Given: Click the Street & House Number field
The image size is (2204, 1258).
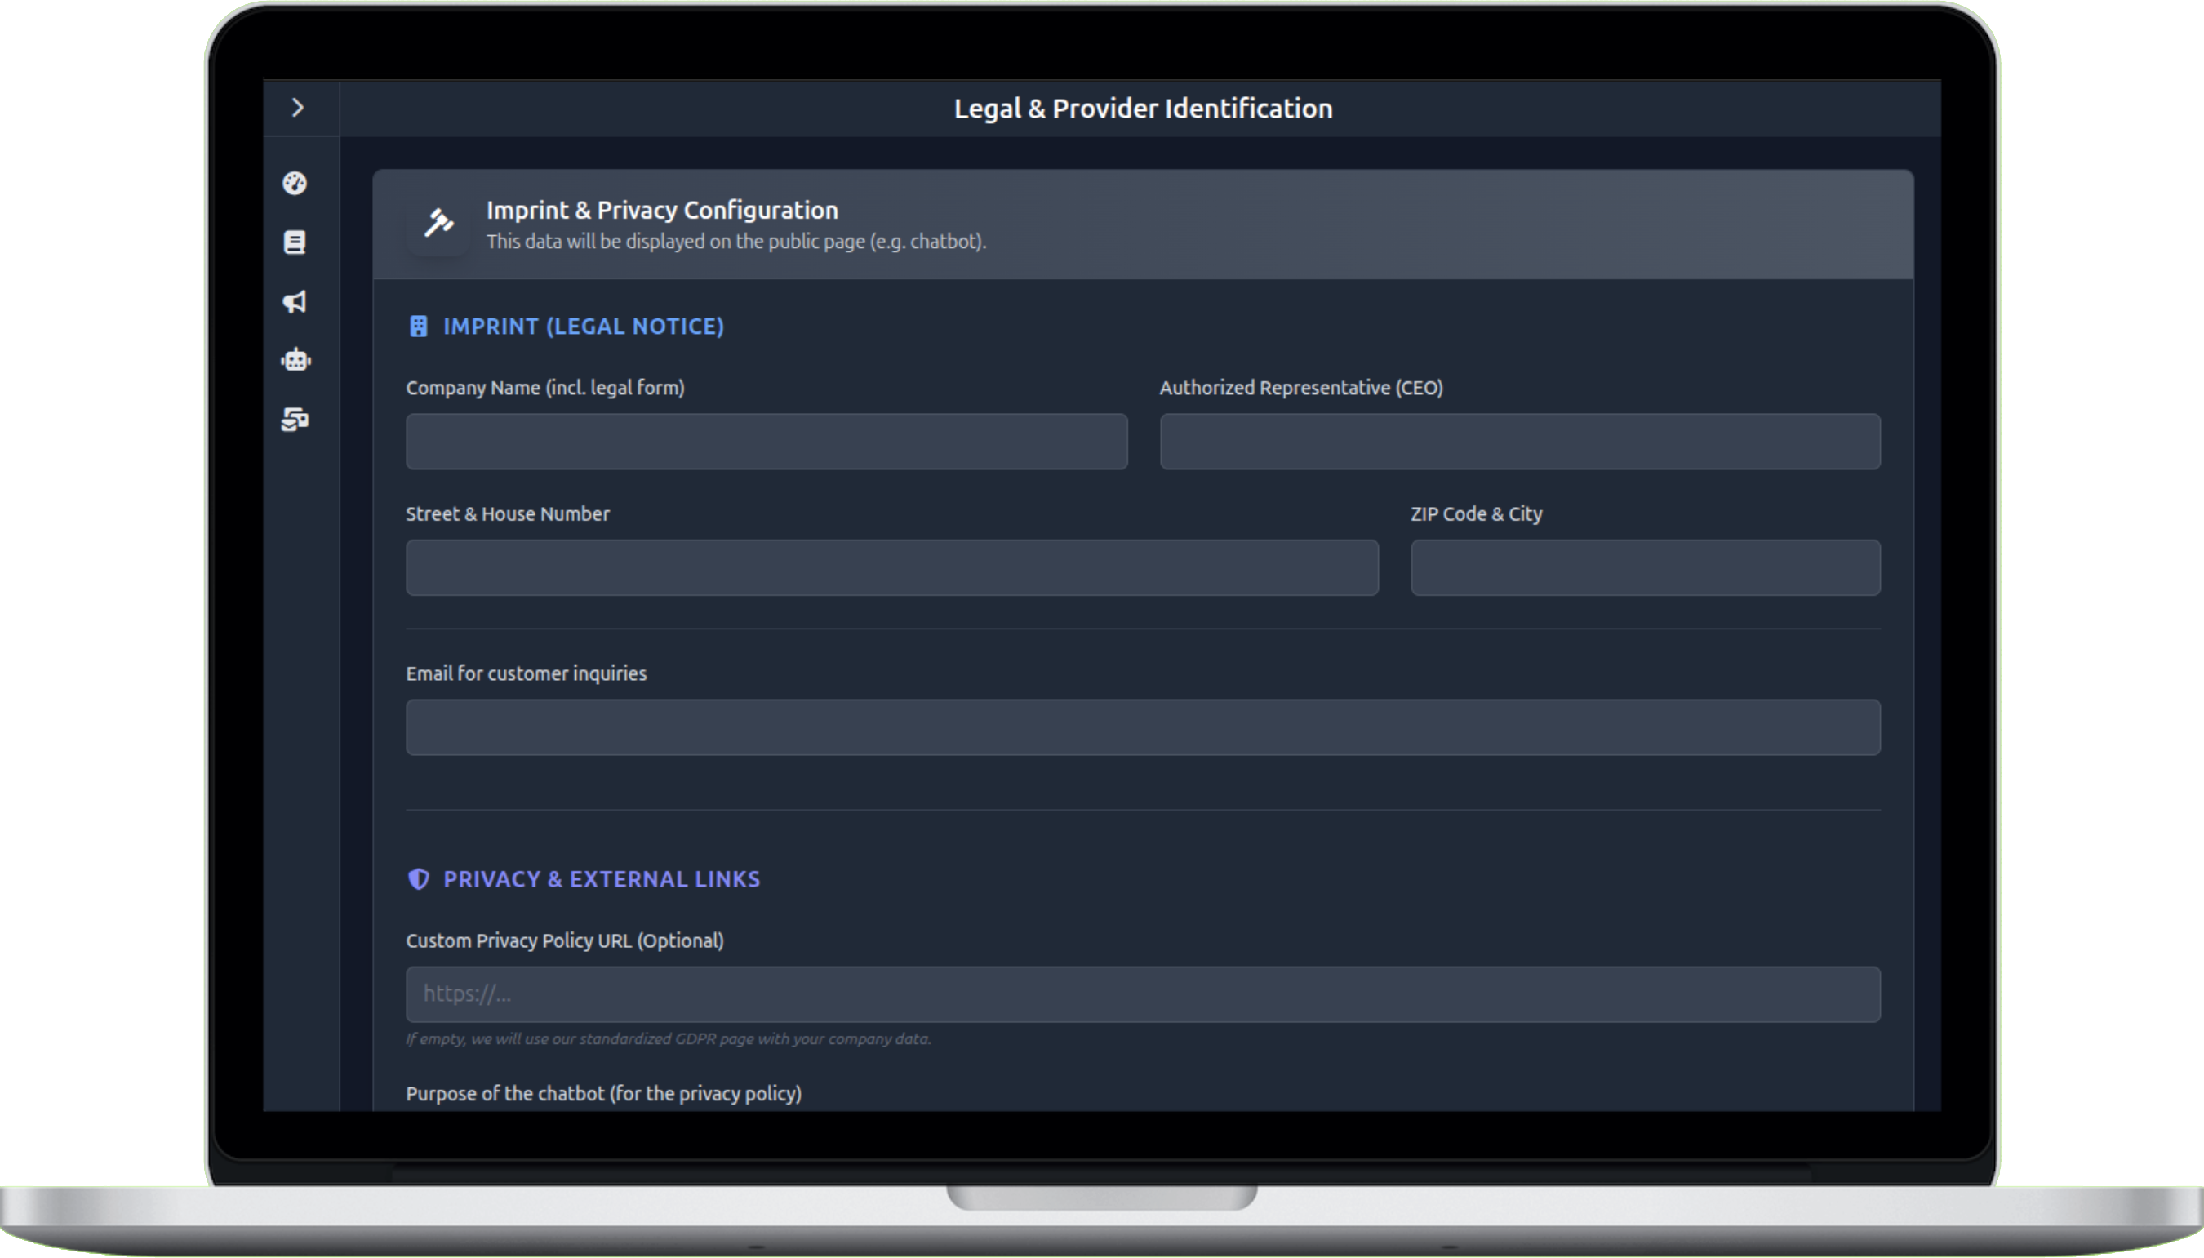Looking at the screenshot, I should tap(891, 567).
